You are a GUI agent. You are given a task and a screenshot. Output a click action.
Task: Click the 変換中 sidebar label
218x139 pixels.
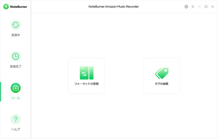click(16, 35)
